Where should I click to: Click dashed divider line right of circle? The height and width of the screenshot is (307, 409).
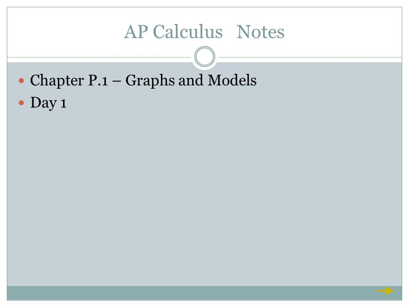[x=310, y=57]
